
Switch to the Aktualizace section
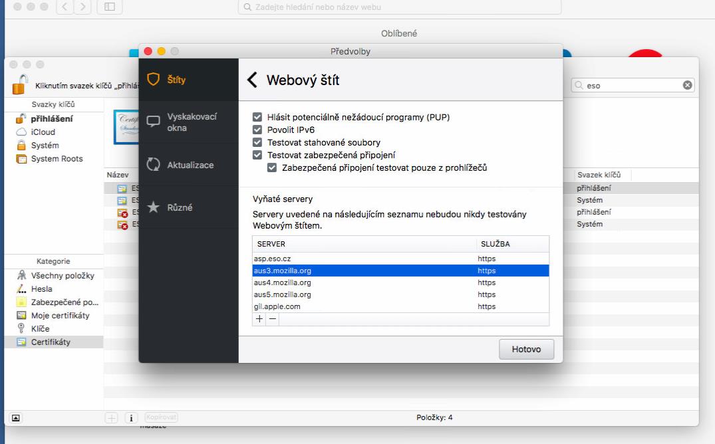click(188, 165)
